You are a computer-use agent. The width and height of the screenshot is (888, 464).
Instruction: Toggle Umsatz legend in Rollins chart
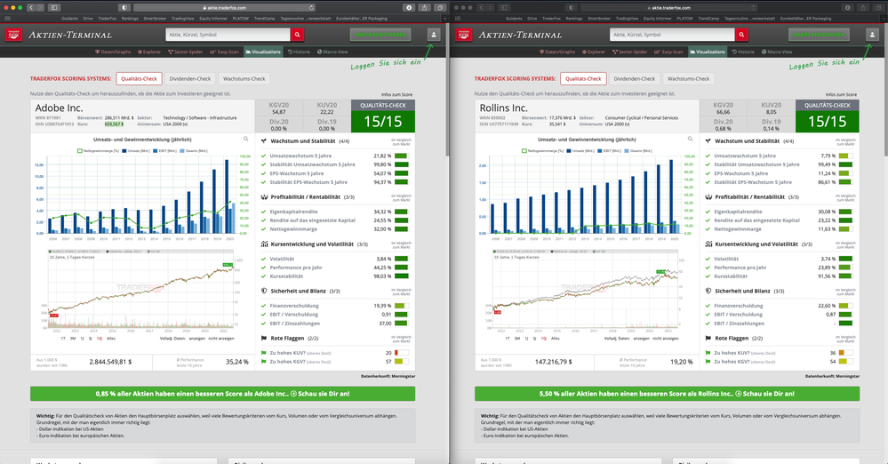pos(580,151)
